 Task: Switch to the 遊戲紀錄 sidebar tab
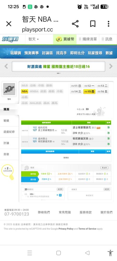(x=9, y=132)
